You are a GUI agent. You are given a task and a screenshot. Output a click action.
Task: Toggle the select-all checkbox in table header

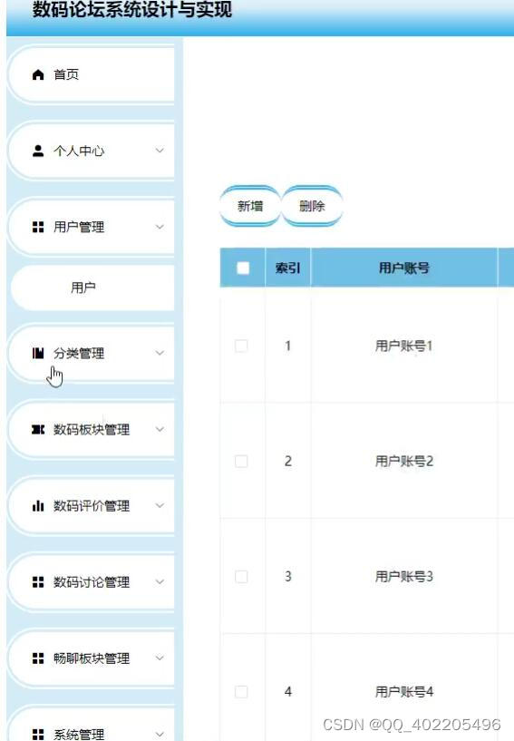coord(243,268)
